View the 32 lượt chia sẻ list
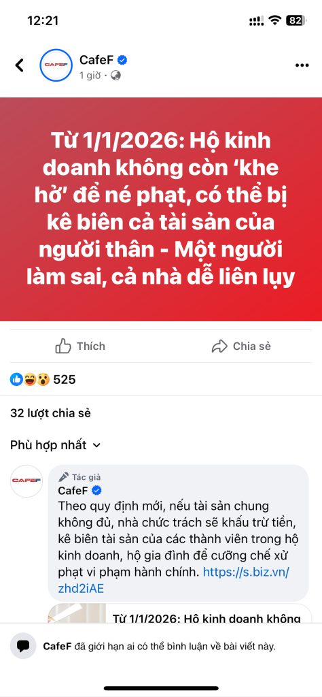Viewport: 322px width, 697px height. pyautogui.click(x=50, y=413)
